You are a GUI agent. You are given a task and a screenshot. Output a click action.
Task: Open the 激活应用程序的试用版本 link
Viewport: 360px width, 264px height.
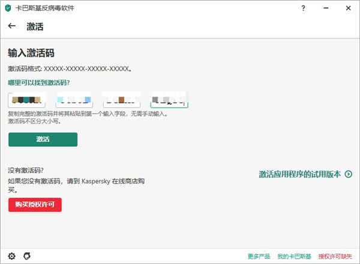(x=299, y=174)
